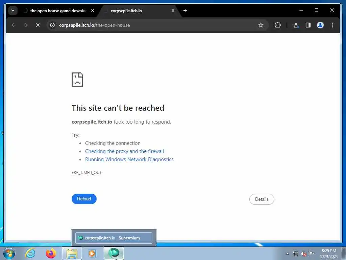Stop loading the page
This screenshot has height=260, width=346.
point(38,25)
